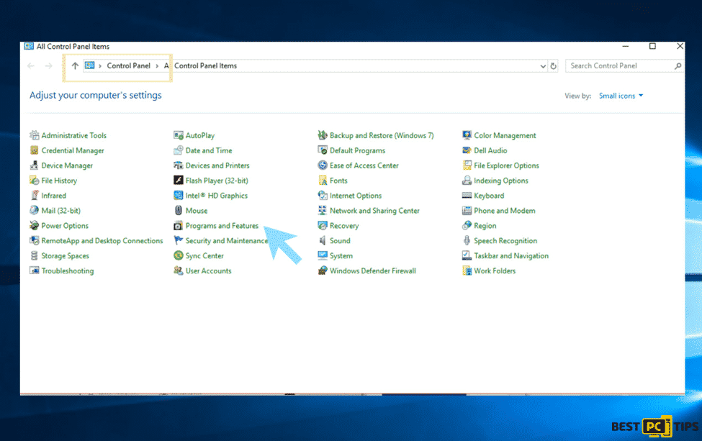
Task: Click the Date and Time clock icon
Action: 178,150
